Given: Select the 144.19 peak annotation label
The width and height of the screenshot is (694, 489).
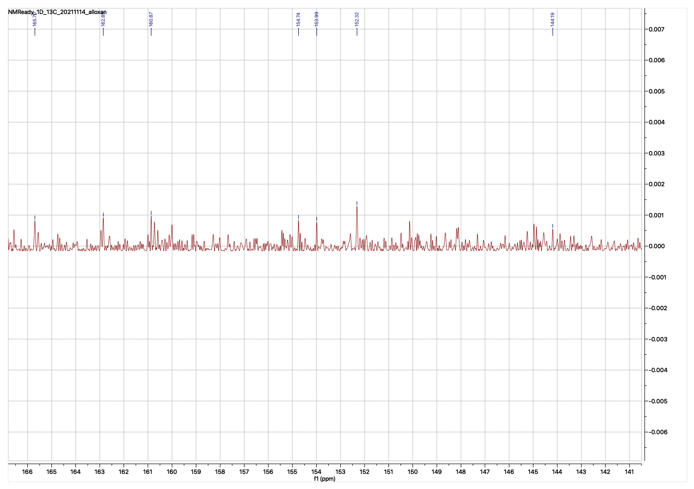Looking at the screenshot, I should pos(552,20).
